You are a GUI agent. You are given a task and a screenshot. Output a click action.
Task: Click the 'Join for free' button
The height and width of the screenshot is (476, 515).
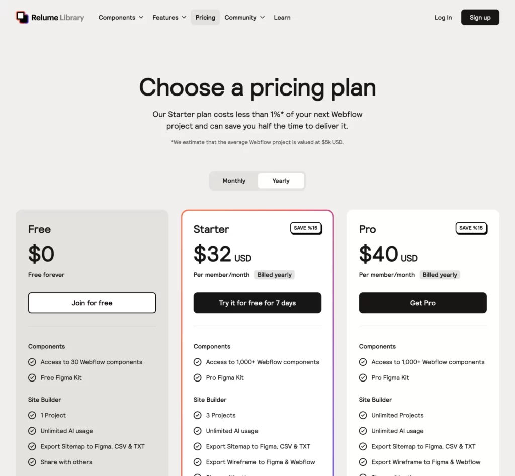coord(92,303)
